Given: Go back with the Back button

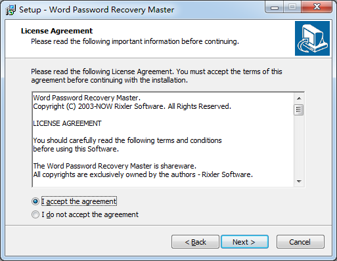Looking at the screenshot, I should [x=195, y=242].
